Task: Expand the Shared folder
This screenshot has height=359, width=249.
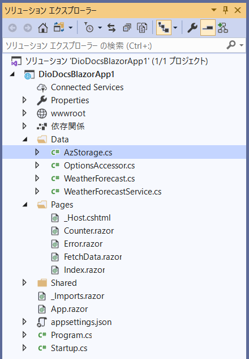Action: pyautogui.click(x=24, y=283)
